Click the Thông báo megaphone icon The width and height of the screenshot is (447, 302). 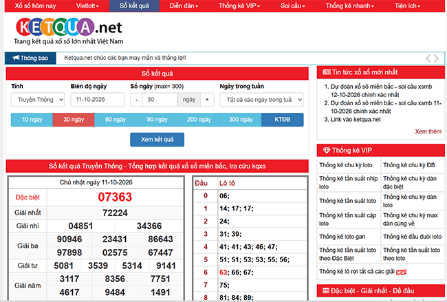(16, 58)
